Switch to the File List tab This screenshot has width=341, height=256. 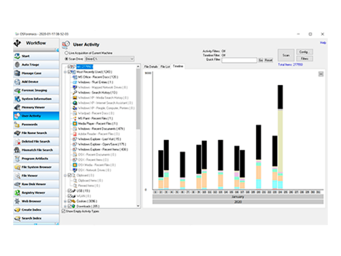click(x=165, y=66)
